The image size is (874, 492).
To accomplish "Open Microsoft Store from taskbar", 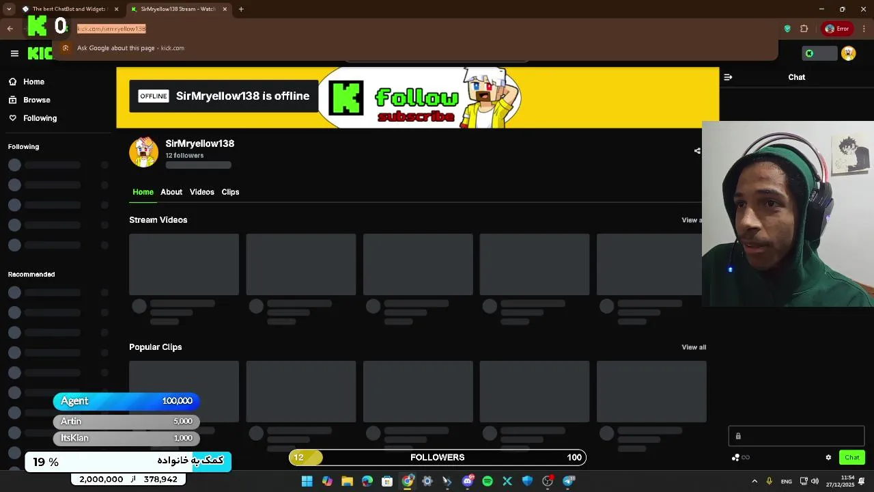I will [387, 481].
